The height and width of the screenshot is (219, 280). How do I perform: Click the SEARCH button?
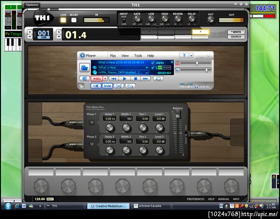pos(236,36)
